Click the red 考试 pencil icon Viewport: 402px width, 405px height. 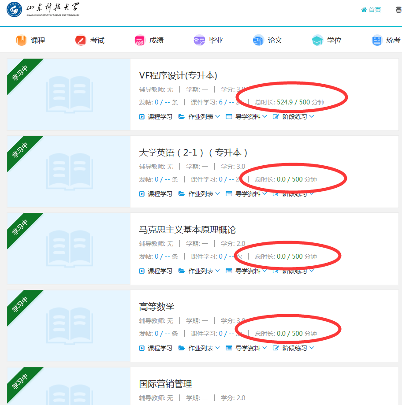(80, 40)
